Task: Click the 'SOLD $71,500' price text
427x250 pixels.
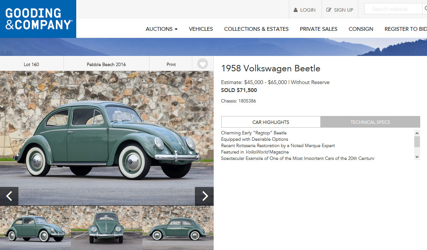Action: [x=239, y=90]
